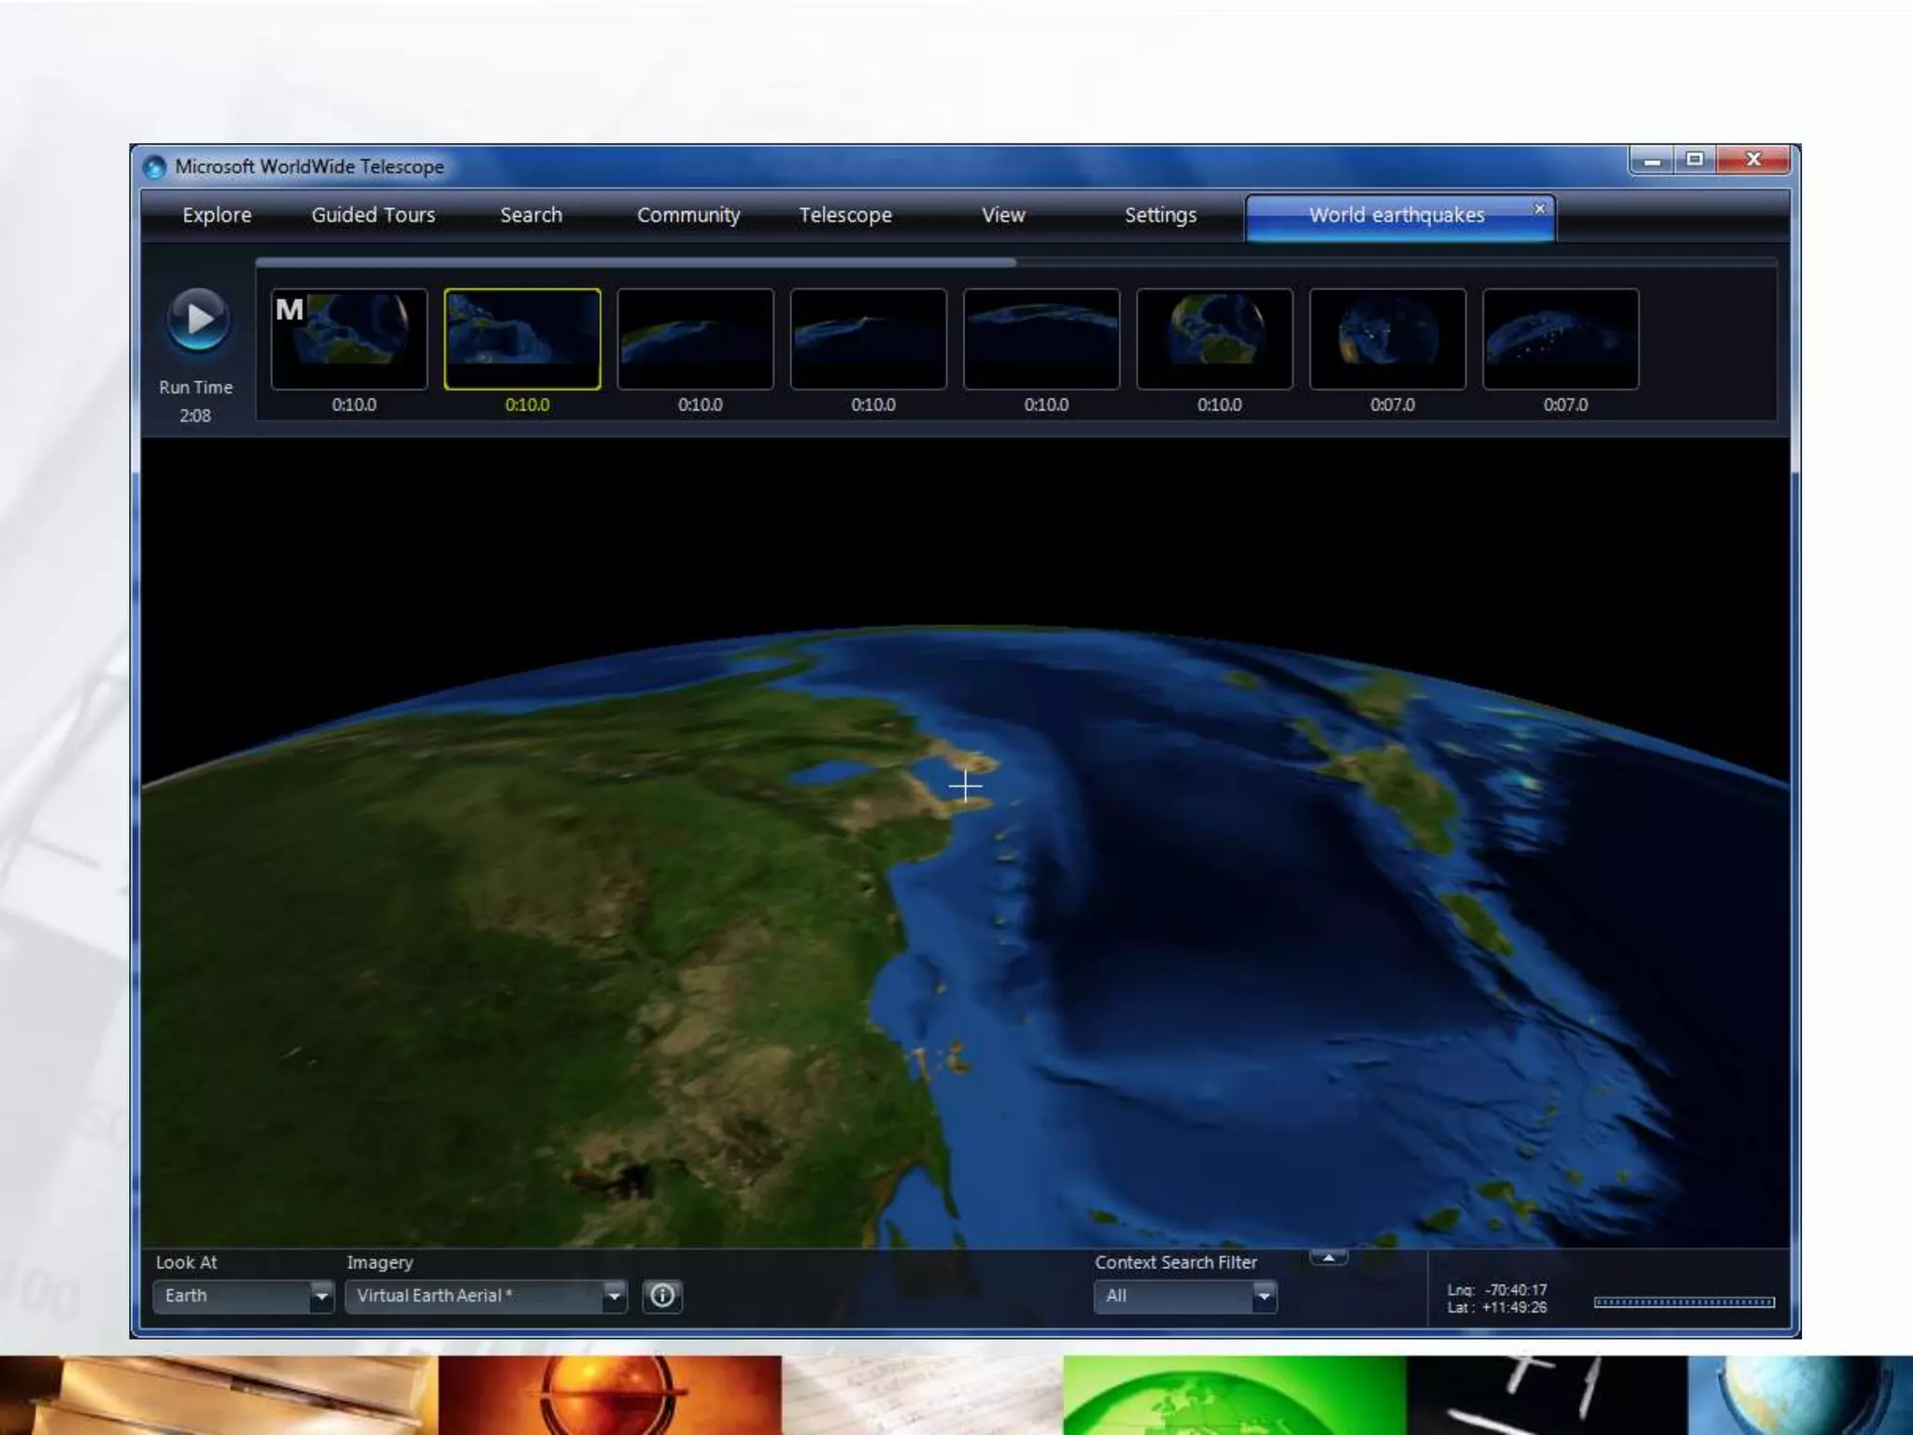This screenshot has width=1913, height=1435.
Task: Click the WorldWide Telescope title bar icon
Action: coord(155,167)
